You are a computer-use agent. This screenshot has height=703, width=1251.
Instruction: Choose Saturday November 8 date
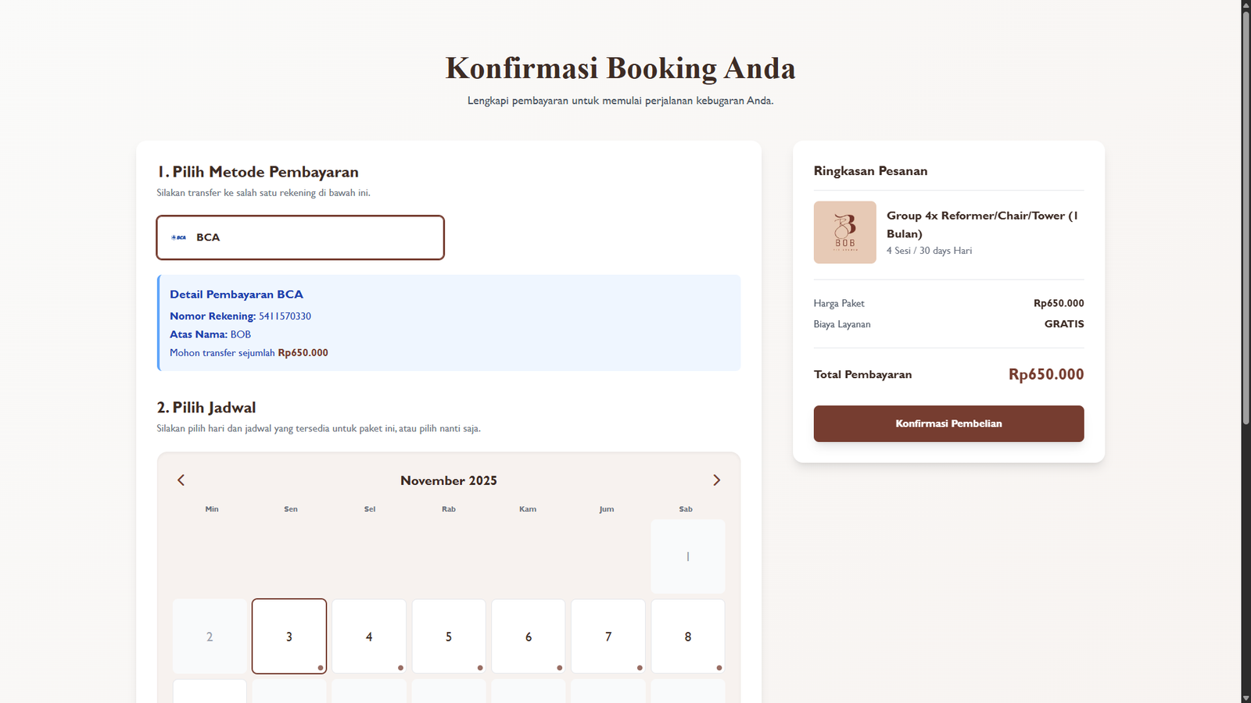(x=688, y=636)
